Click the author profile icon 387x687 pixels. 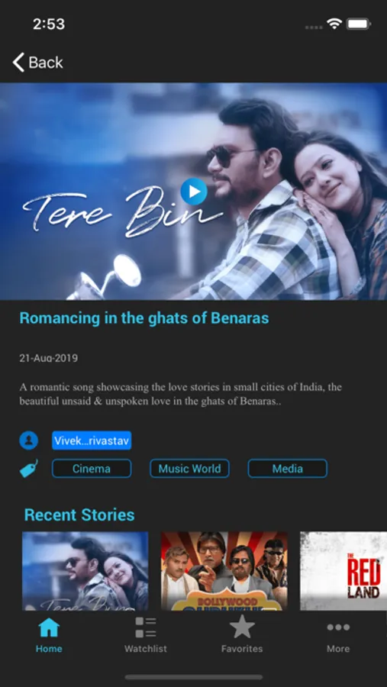coord(28,440)
